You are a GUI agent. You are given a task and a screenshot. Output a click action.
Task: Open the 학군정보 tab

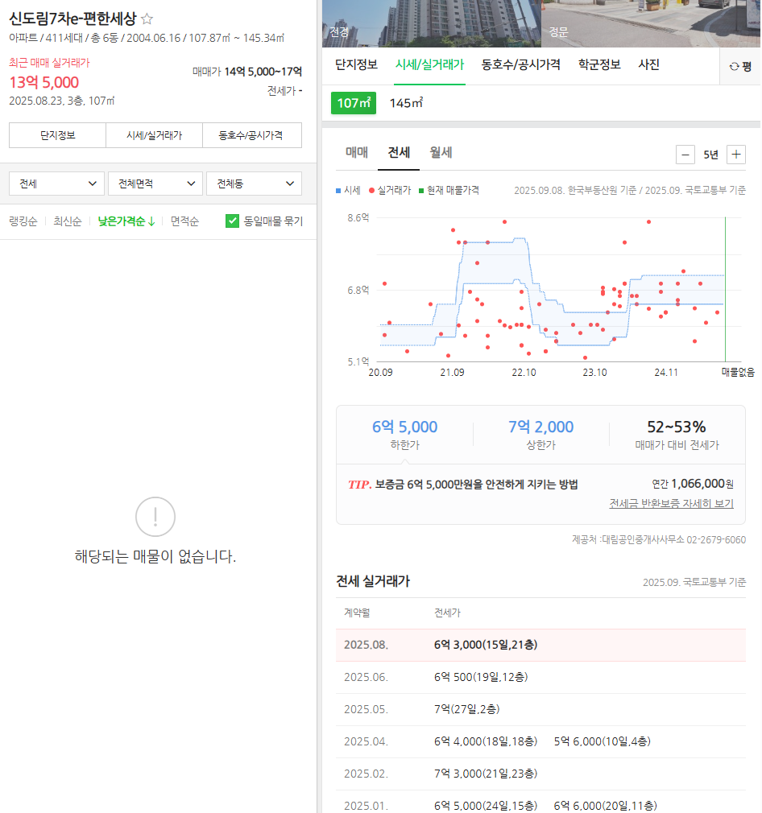[x=599, y=65]
